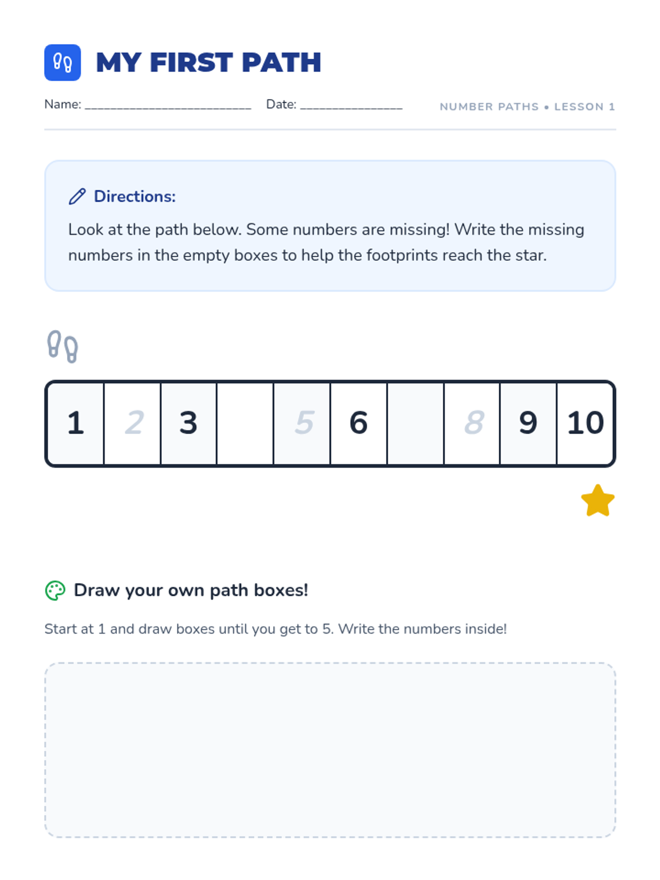This screenshot has width=660, height=880.
Task: Click the box with number 9
Action: coord(529,424)
